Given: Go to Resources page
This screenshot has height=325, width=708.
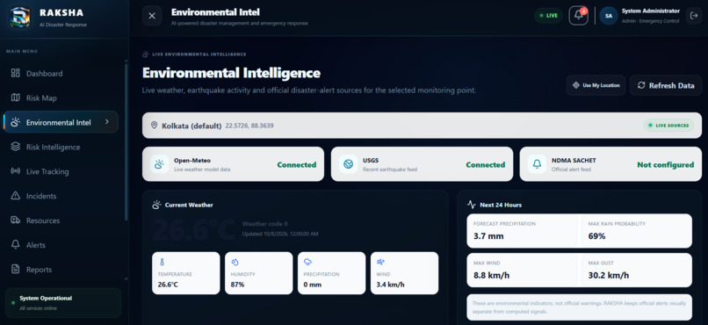Looking at the screenshot, I should pyautogui.click(x=61, y=220).
